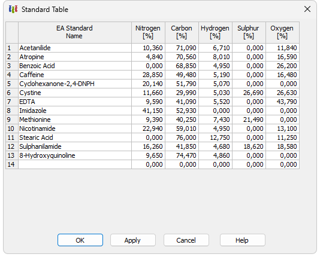Click the Carbon [%] column header
Screen dimensions: 320x257
182,32
